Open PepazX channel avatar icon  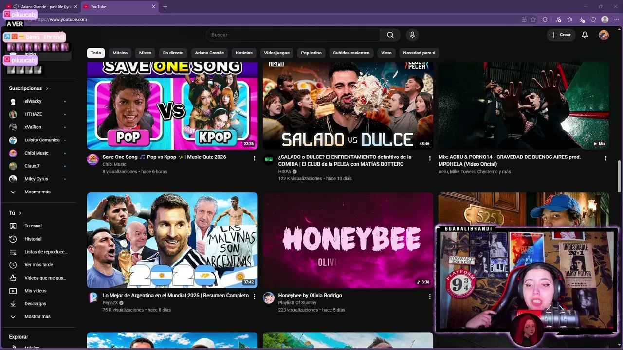point(93,297)
